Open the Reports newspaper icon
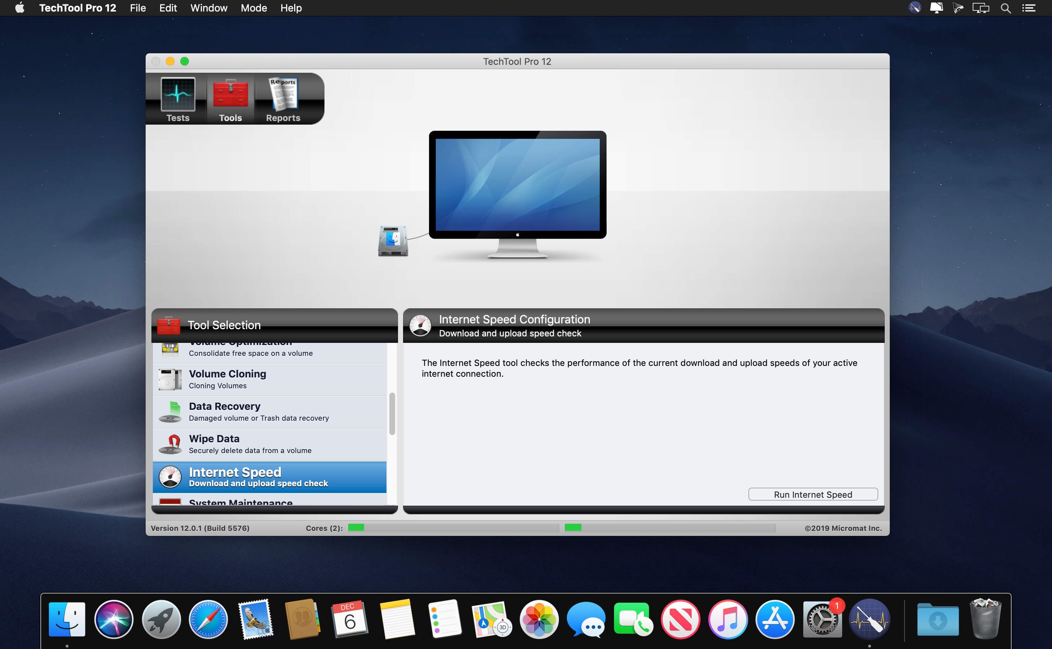Image resolution: width=1052 pixels, height=649 pixels. tap(283, 93)
